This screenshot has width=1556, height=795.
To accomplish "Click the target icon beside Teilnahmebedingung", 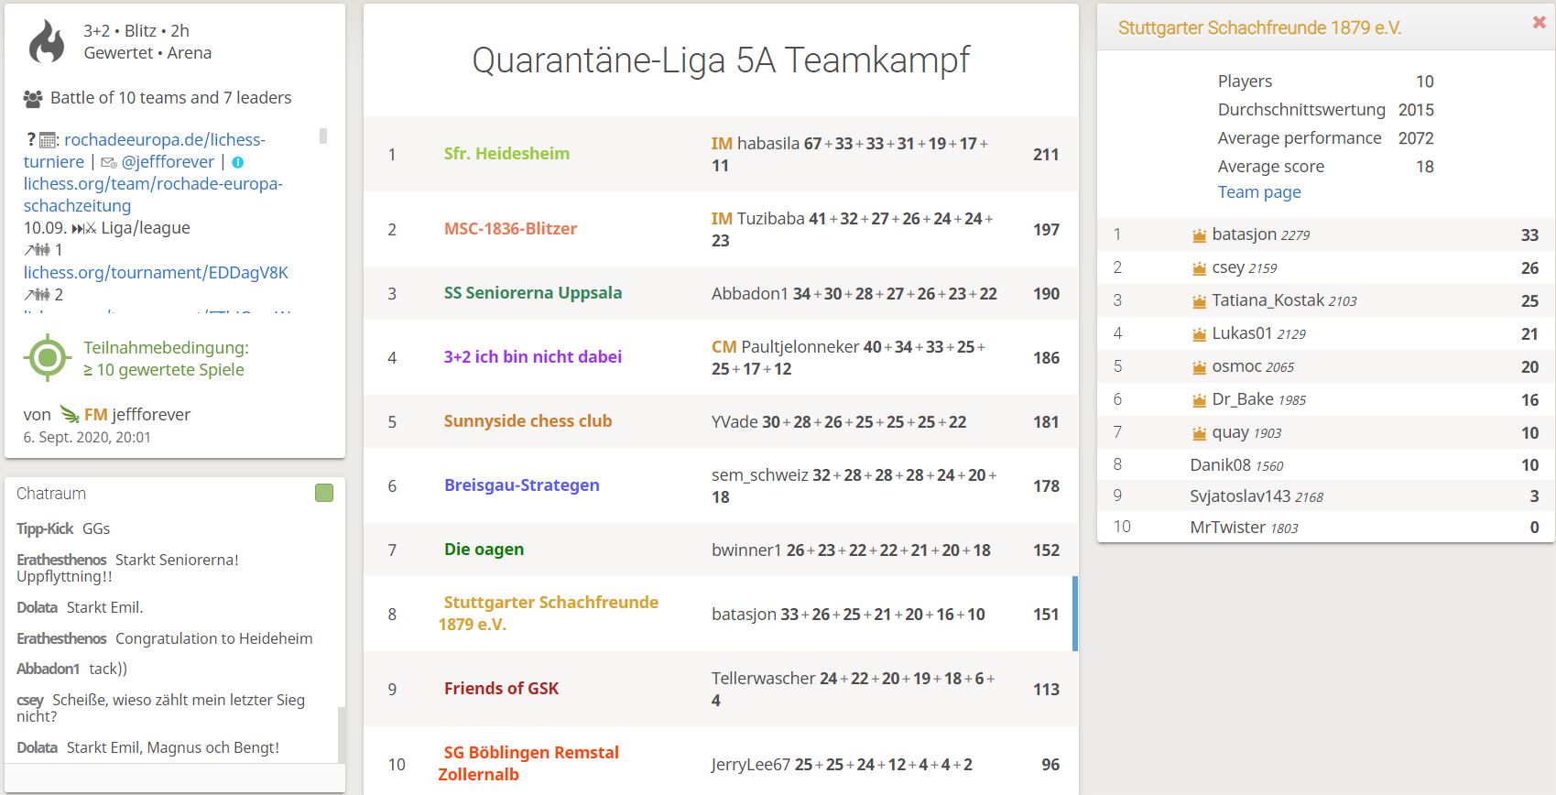I will coord(48,358).
